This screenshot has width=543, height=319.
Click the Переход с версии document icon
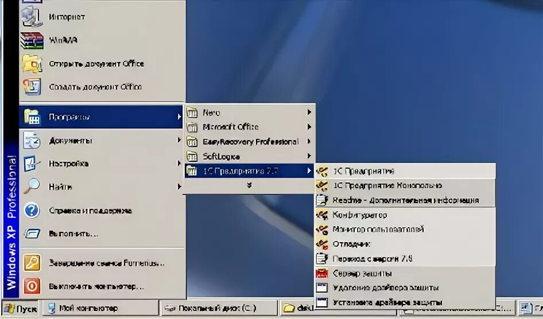point(322,258)
